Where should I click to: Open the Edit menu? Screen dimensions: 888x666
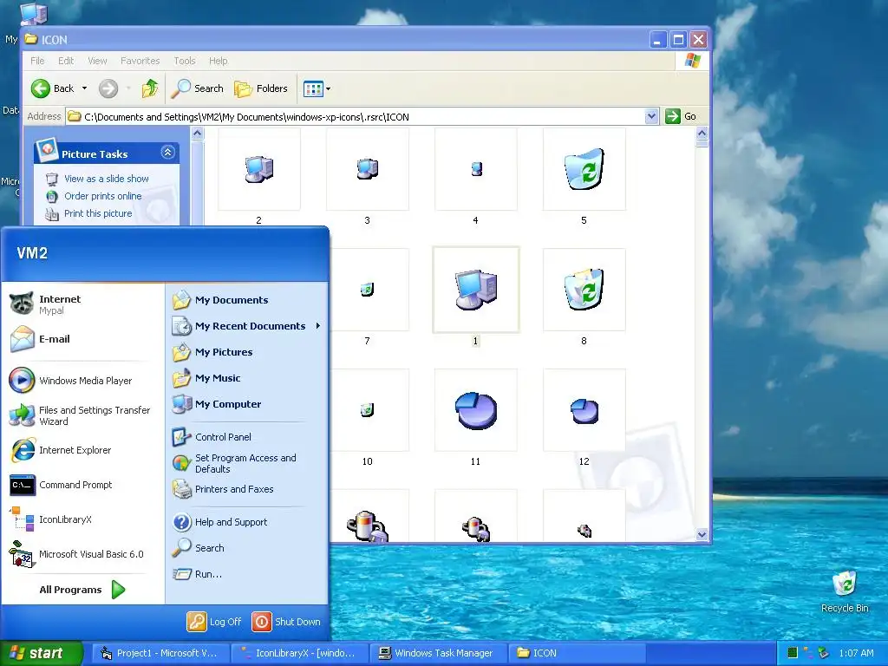(66, 61)
